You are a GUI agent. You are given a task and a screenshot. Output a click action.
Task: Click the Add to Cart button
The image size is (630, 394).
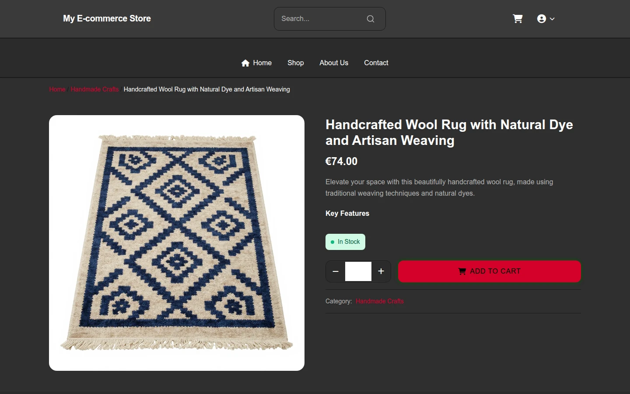tap(490, 271)
